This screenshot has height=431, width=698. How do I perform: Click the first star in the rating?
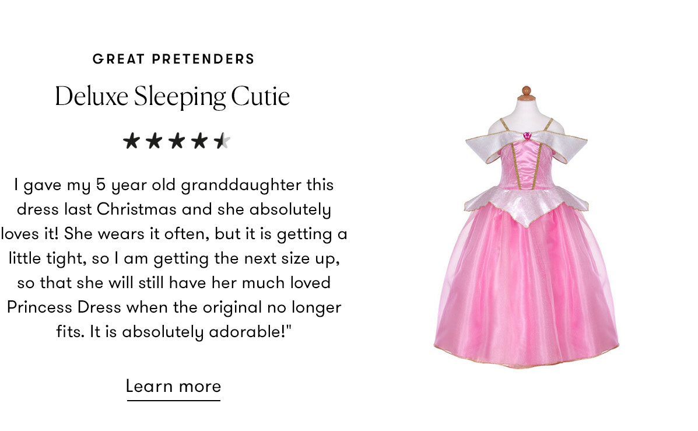[x=132, y=141]
